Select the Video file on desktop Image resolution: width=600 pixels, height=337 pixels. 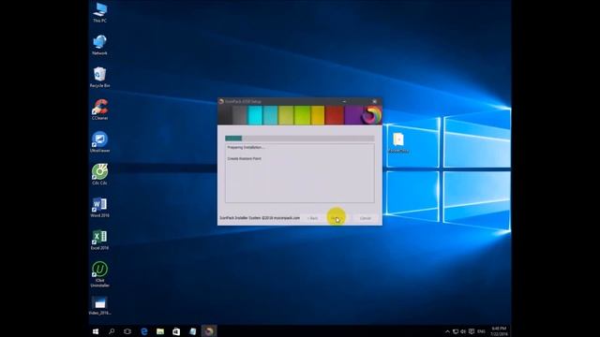tap(100, 305)
